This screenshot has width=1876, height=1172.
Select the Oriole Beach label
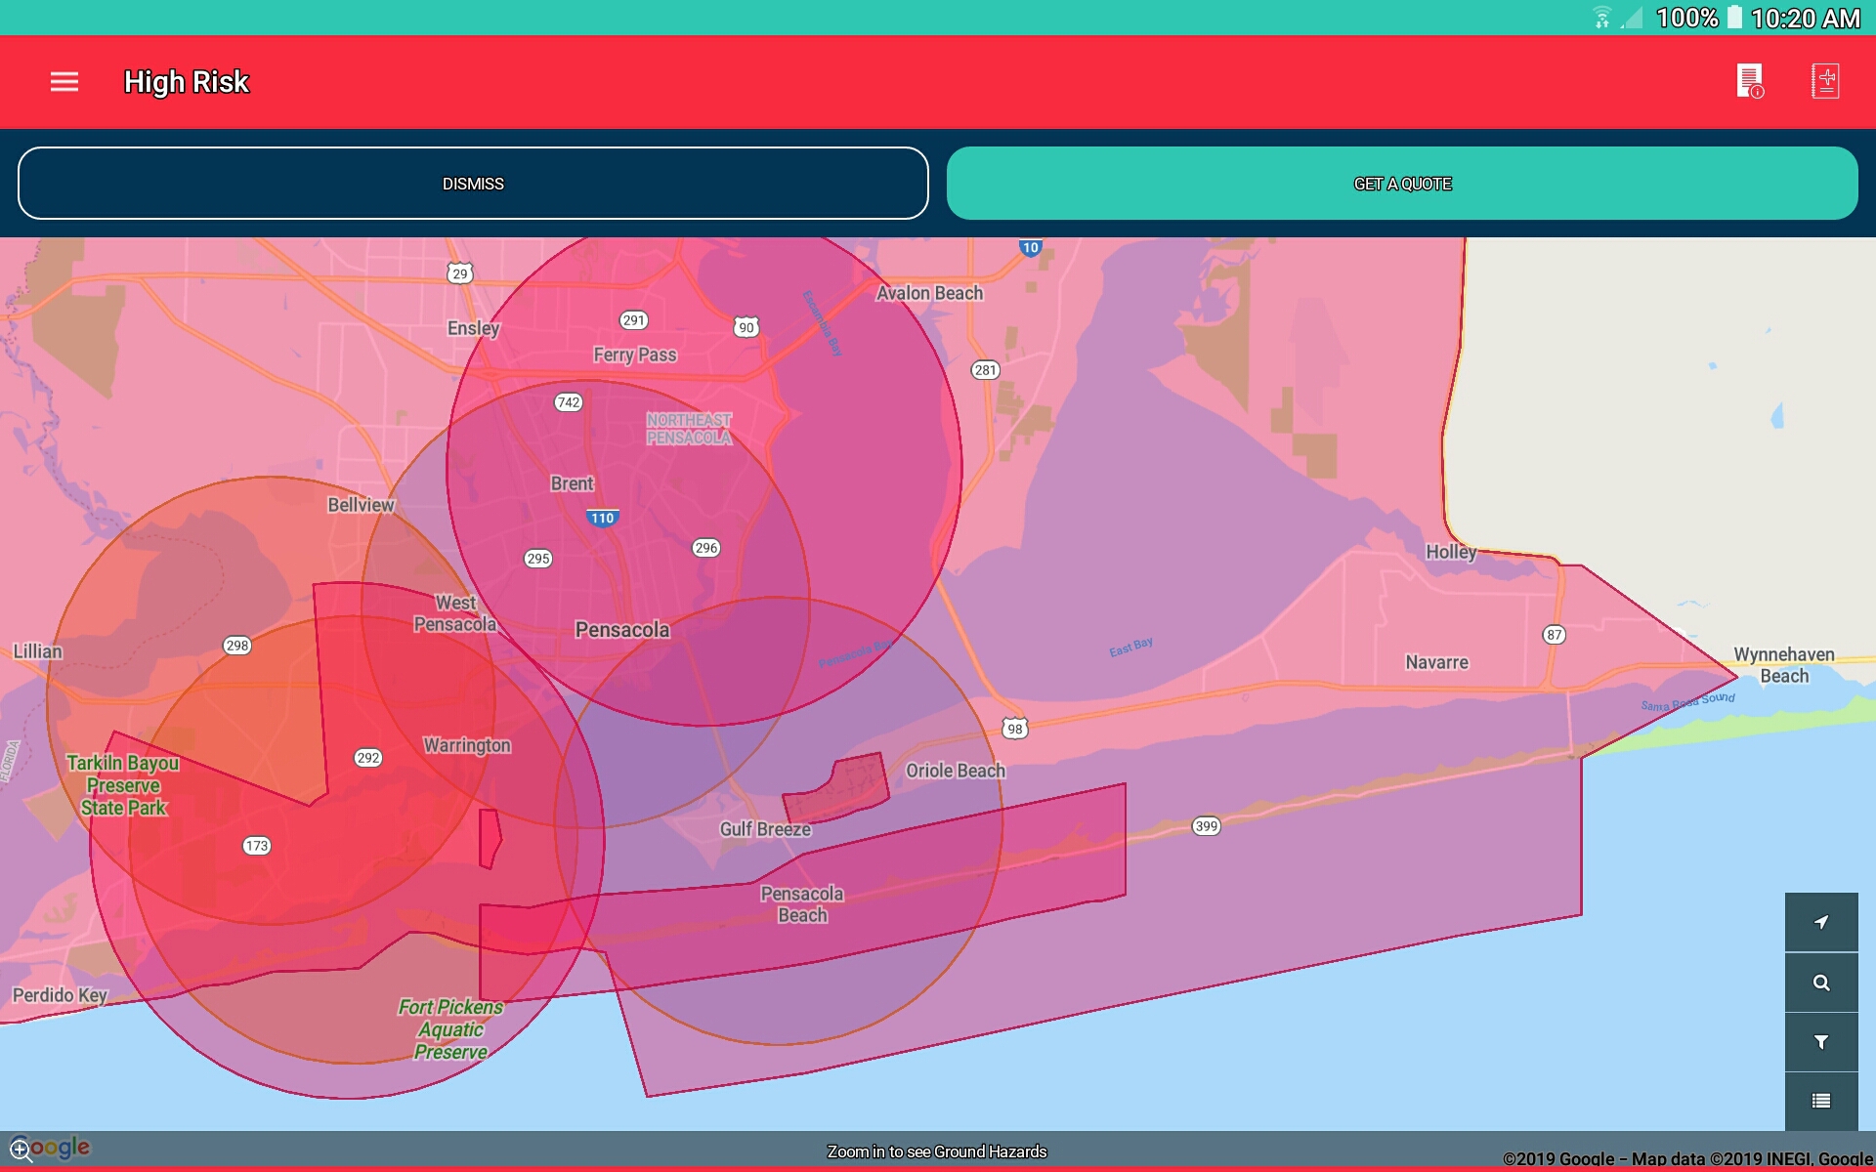click(956, 771)
